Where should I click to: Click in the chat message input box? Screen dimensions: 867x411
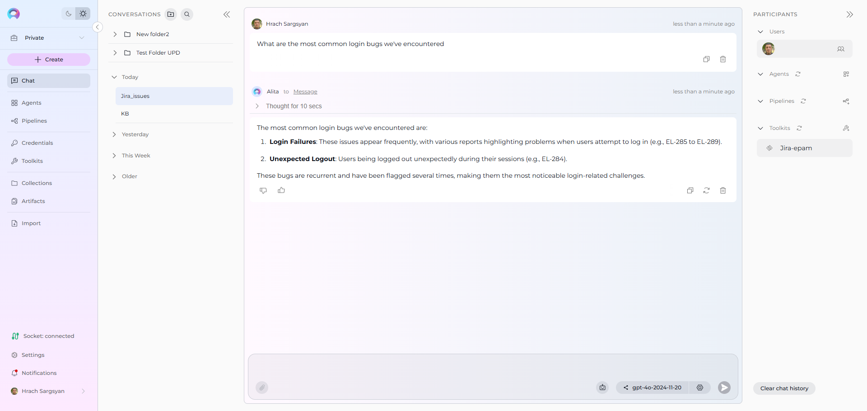[492, 367]
